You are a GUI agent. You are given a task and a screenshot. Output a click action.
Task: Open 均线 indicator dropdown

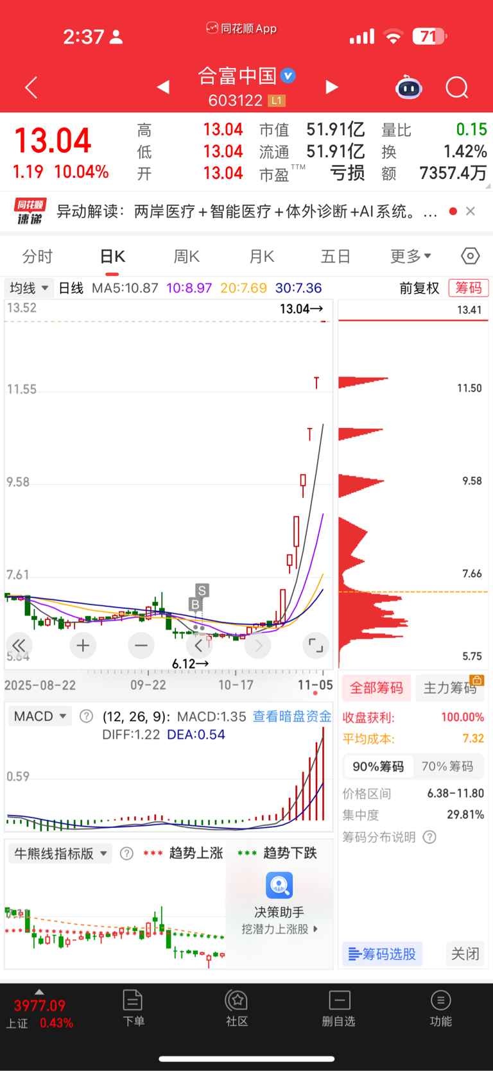pyautogui.click(x=29, y=288)
